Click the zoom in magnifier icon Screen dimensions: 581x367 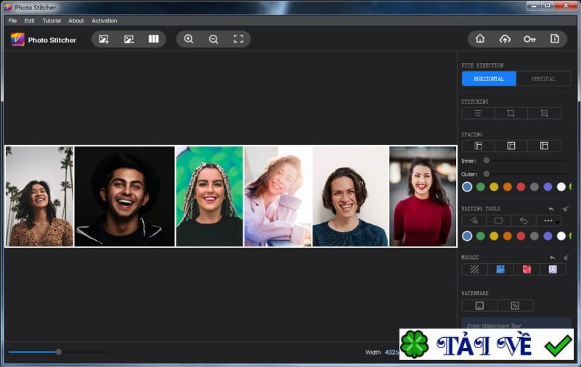(189, 39)
